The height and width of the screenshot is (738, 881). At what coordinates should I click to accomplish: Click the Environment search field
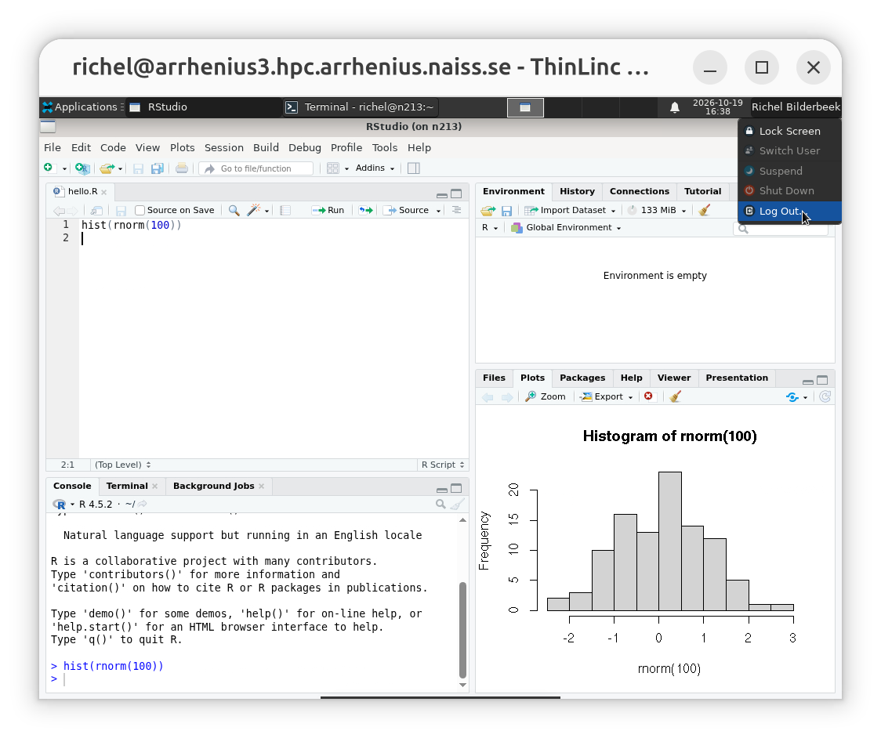[x=781, y=229]
